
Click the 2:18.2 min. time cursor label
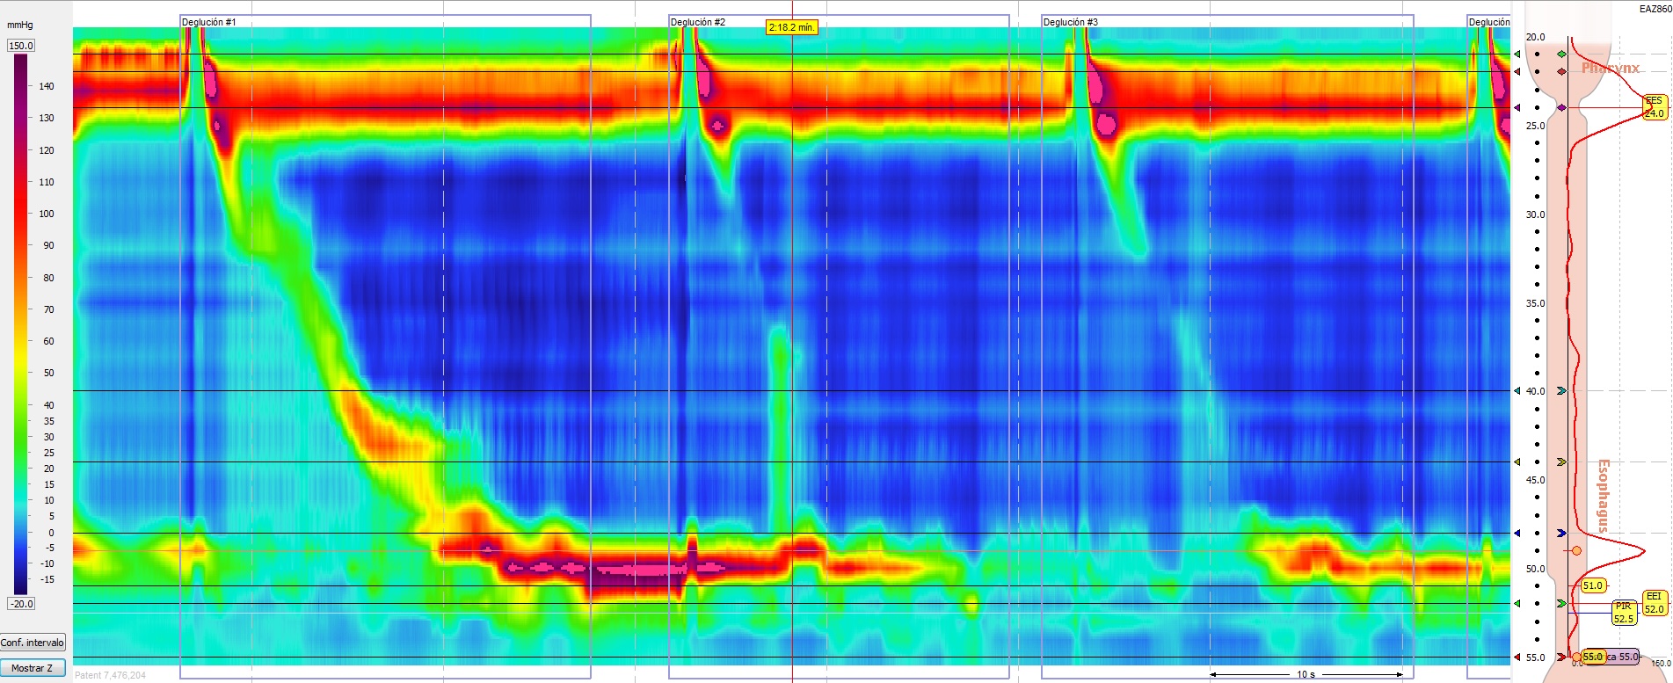(x=791, y=28)
